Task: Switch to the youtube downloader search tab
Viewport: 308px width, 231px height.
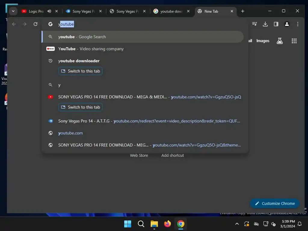Action: (171, 11)
